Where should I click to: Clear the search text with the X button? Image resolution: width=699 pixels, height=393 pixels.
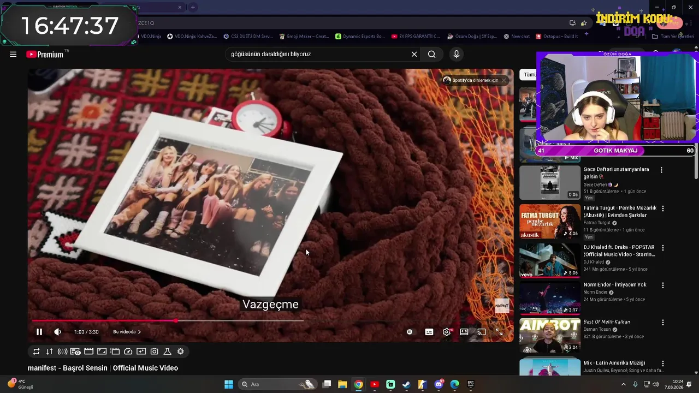click(414, 54)
